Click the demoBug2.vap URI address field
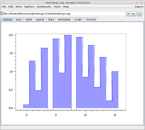The width and height of the screenshot is (145, 130). click(x=65, y=14)
